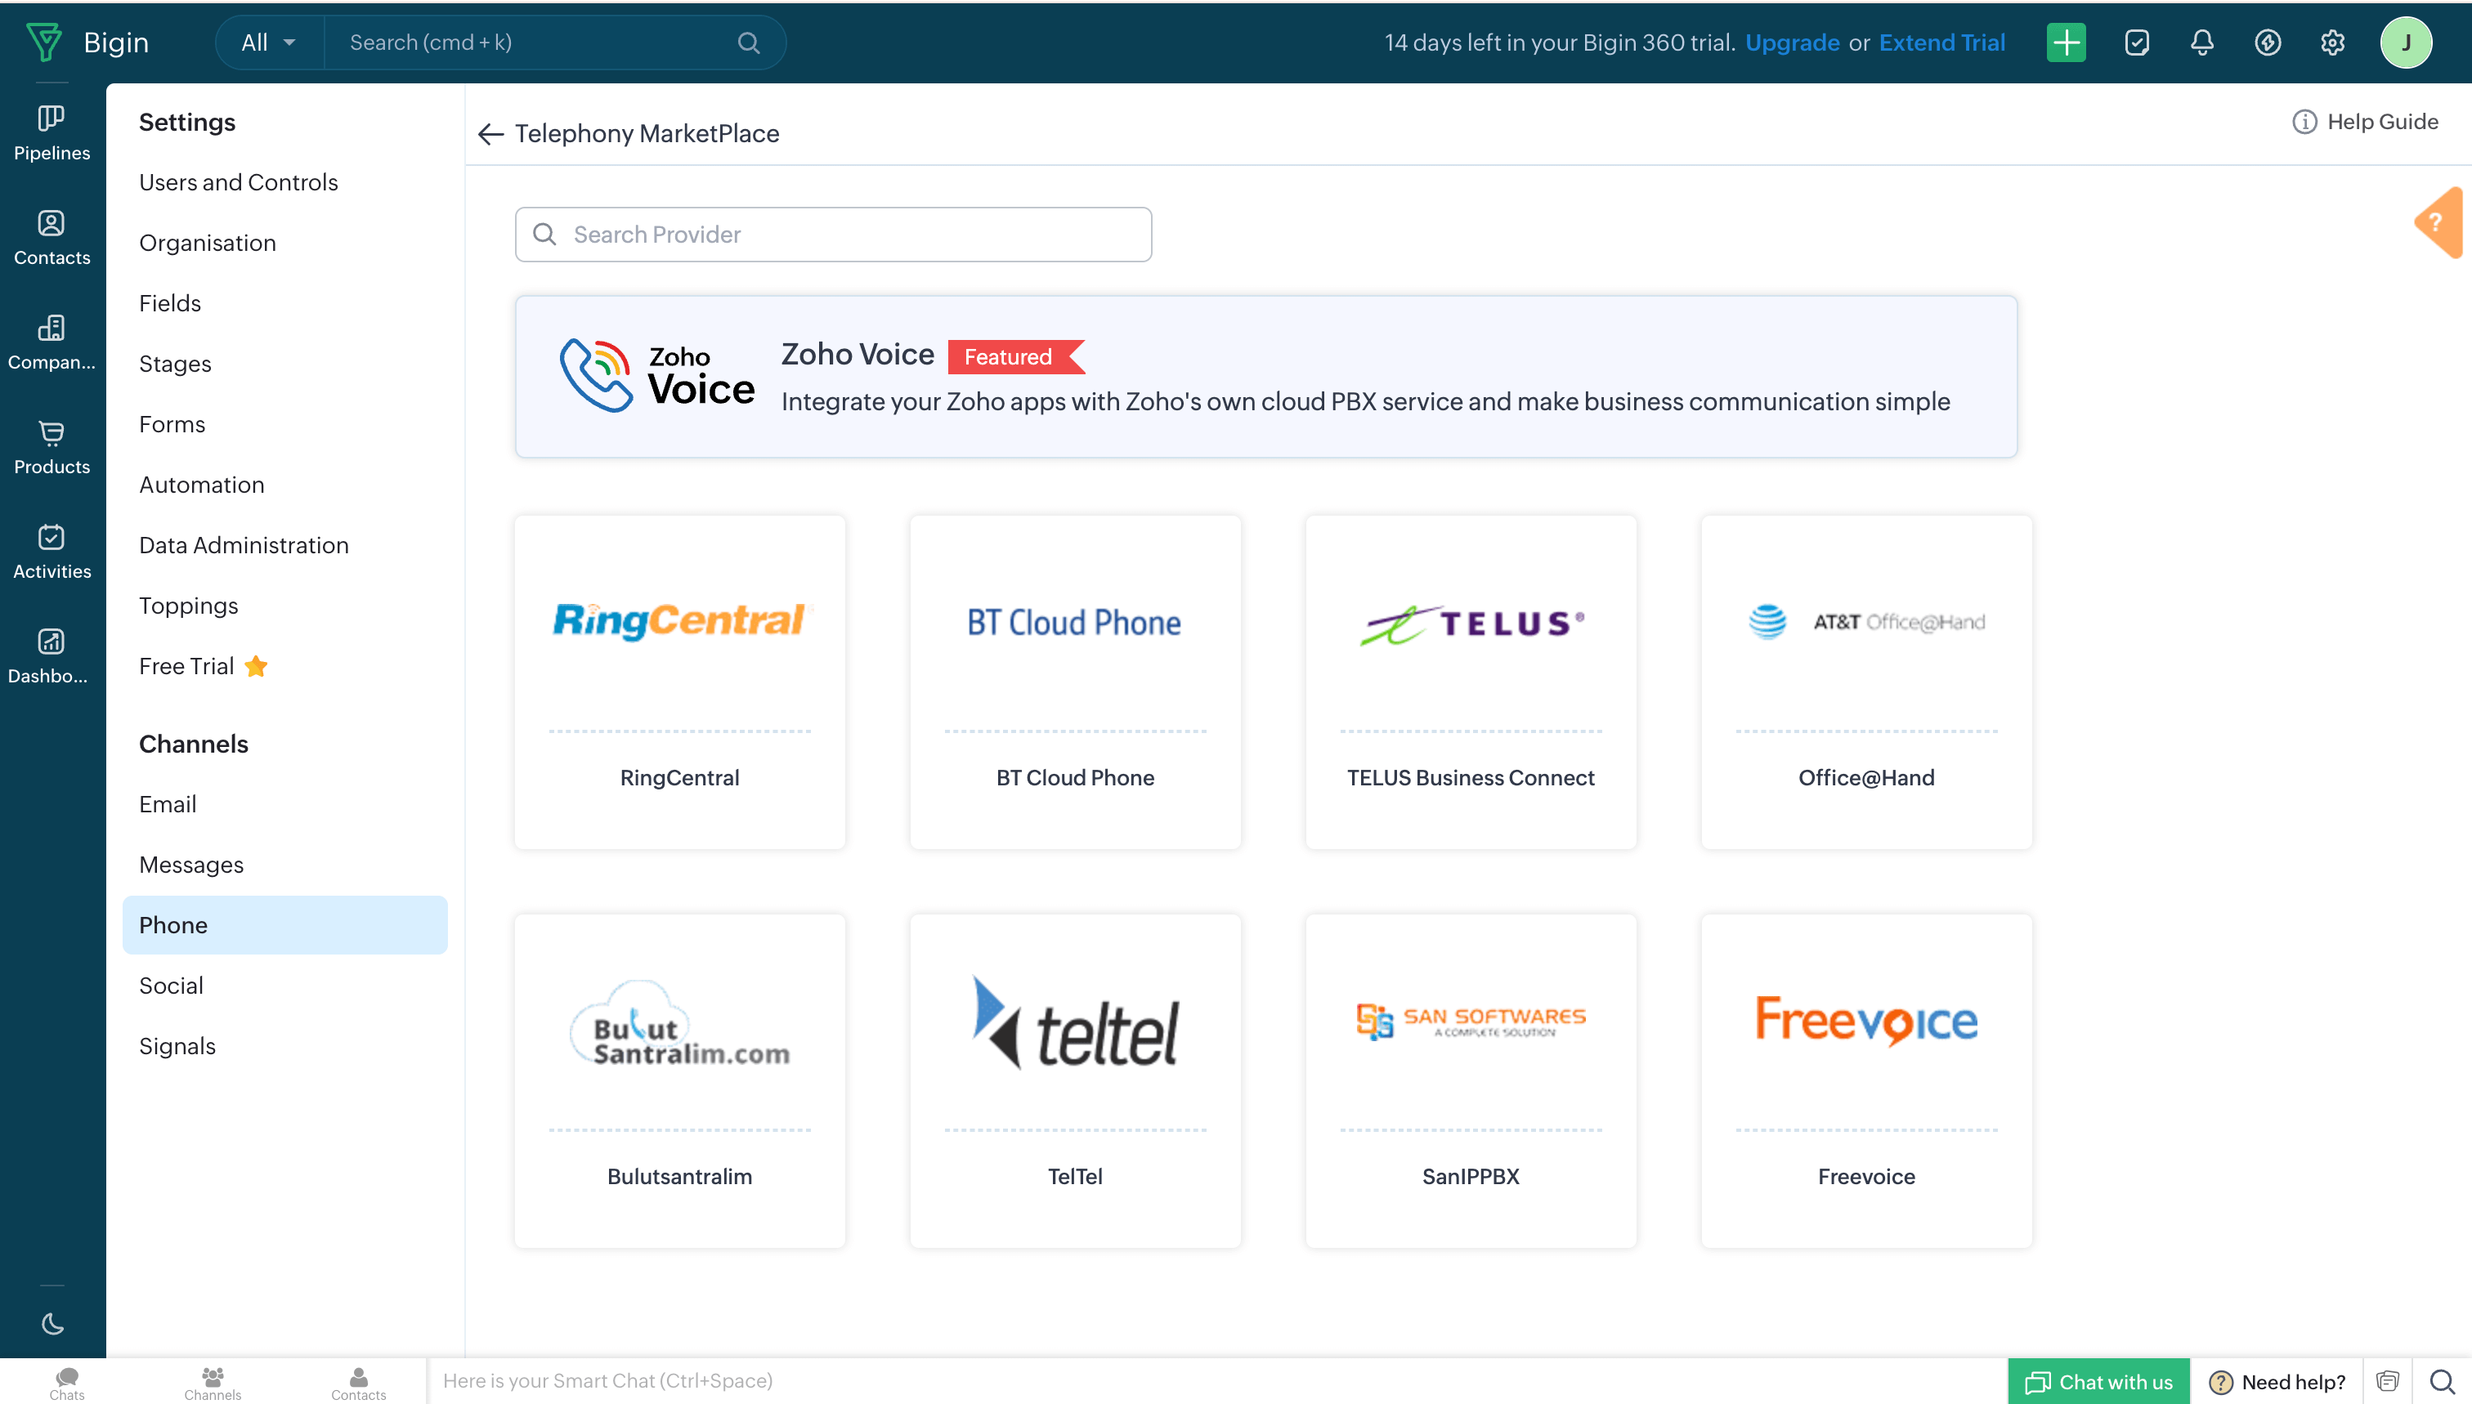The image size is (2472, 1404).
Task: Open the Pipelines module in sidebar
Action: 51,132
